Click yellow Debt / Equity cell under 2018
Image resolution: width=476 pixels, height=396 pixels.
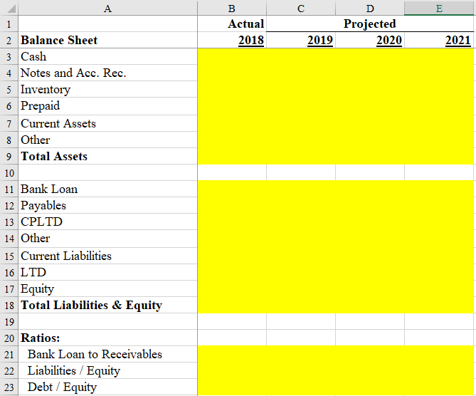pyautogui.click(x=232, y=387)
